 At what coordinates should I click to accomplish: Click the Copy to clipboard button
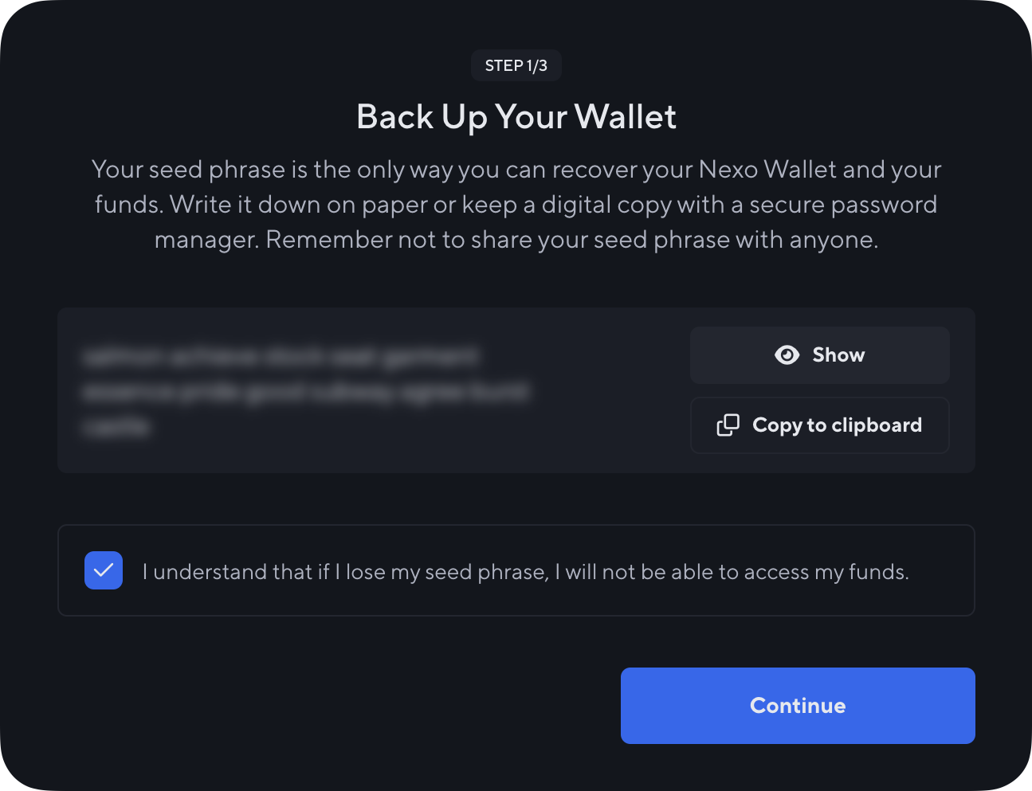pyautogui.click(x=819, y=425)
